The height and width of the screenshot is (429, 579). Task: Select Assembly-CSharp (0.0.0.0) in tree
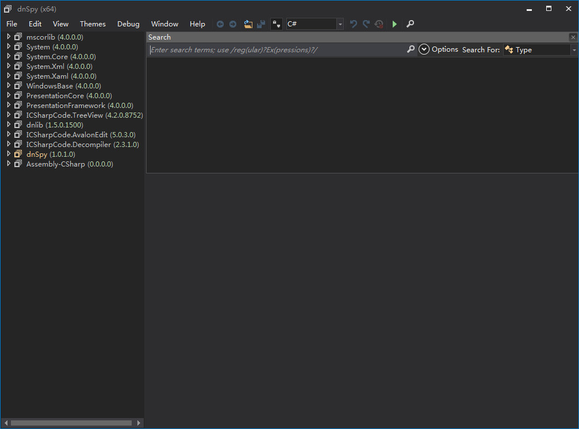click(70, 164)
